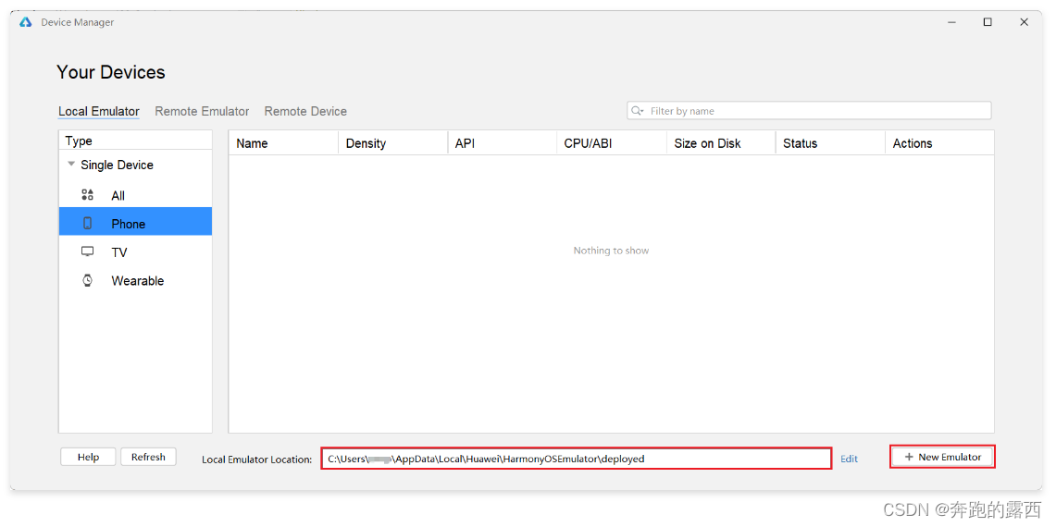Image resolution: width=1056 pixels, height=527 pixels.
Task: Collapse the Single Device tree node
Action: point(71,165)
